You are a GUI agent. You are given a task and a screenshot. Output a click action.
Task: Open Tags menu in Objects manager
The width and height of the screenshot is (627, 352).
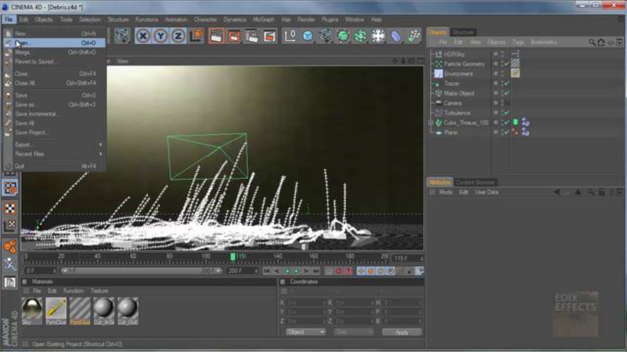pyautogui.click(x=518, y=43)
